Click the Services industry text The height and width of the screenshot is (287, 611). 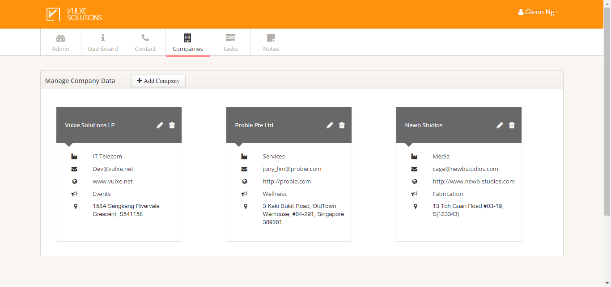click(274, 157)
